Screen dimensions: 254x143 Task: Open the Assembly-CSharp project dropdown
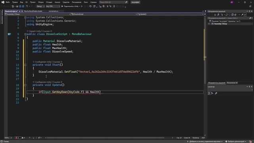[37, 14]
